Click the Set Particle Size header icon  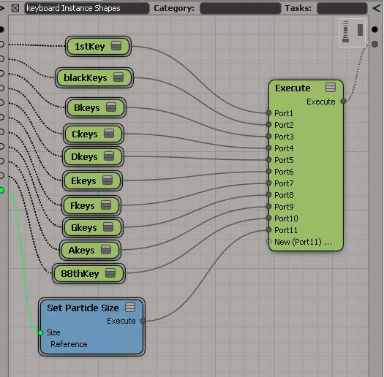tap(130, 307)
